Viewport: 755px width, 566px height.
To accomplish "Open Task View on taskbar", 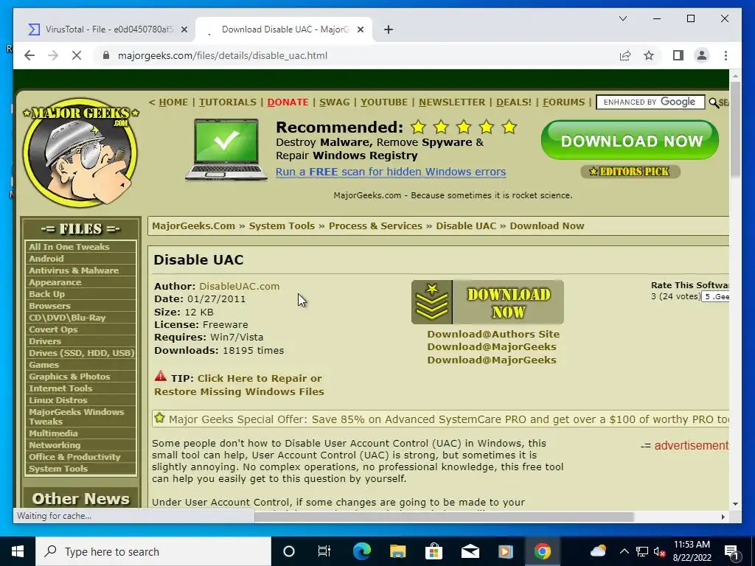I will pyautogui.click(x=324, y=551).
